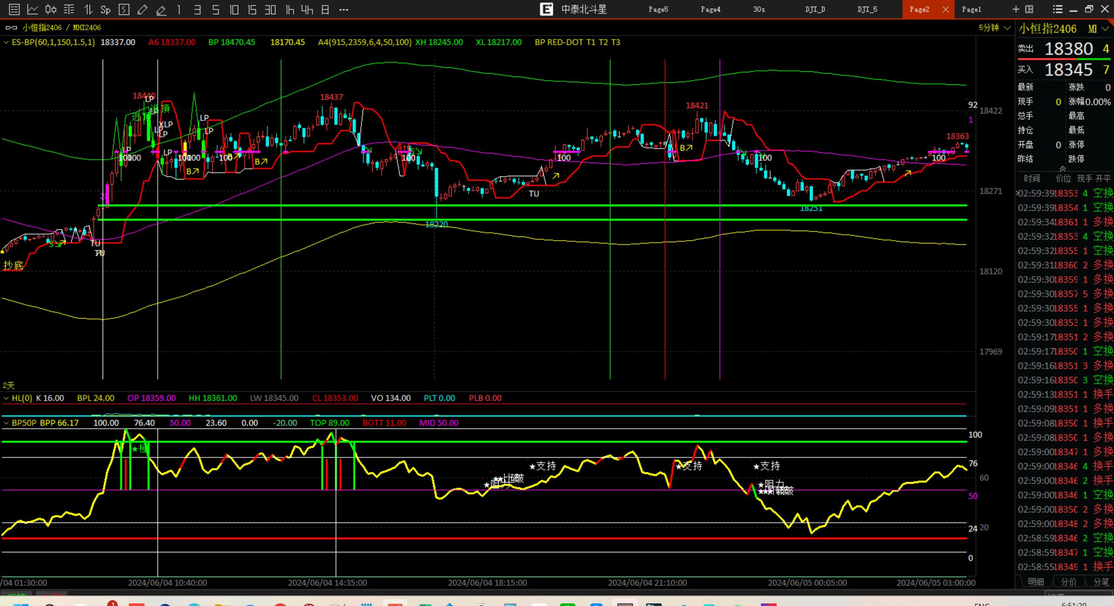Screen dimensions: 1114x606
Task: Switch to Page5 tab
Action: [658, 9]
